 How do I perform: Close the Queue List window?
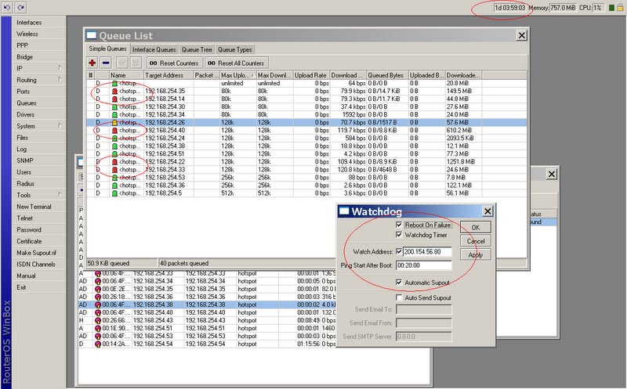click(x=521, y=35)
